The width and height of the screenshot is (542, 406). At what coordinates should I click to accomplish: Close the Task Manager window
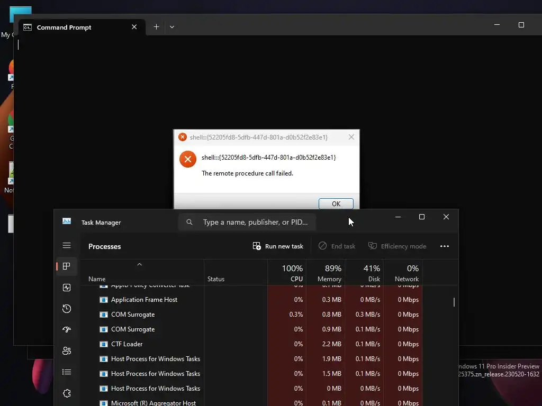(446, 217)
